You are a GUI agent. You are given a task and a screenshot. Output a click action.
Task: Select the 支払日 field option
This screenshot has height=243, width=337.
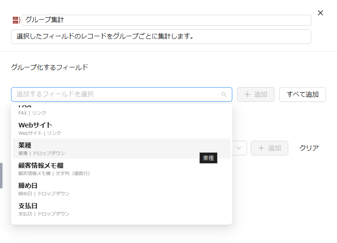121,209
